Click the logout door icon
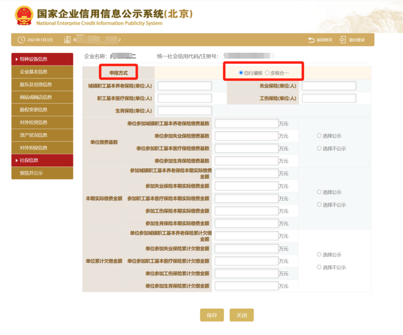The width and height of the screenshot is (403, 335). click(x=342, y=40)
